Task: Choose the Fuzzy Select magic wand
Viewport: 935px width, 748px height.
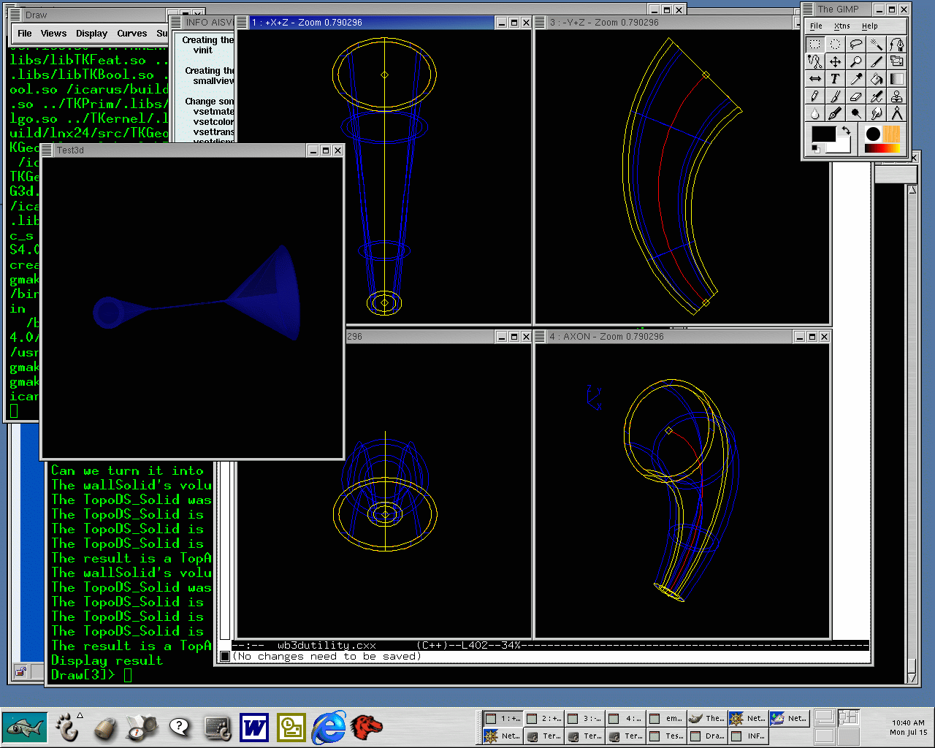Action: click(x=877, y=45)
